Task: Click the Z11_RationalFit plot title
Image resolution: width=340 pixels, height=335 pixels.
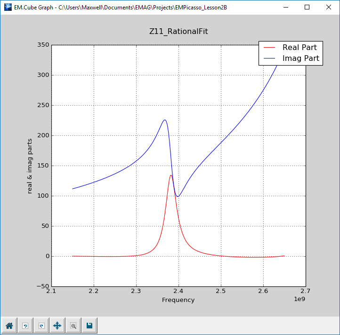Action: click(x=178, y=32)
